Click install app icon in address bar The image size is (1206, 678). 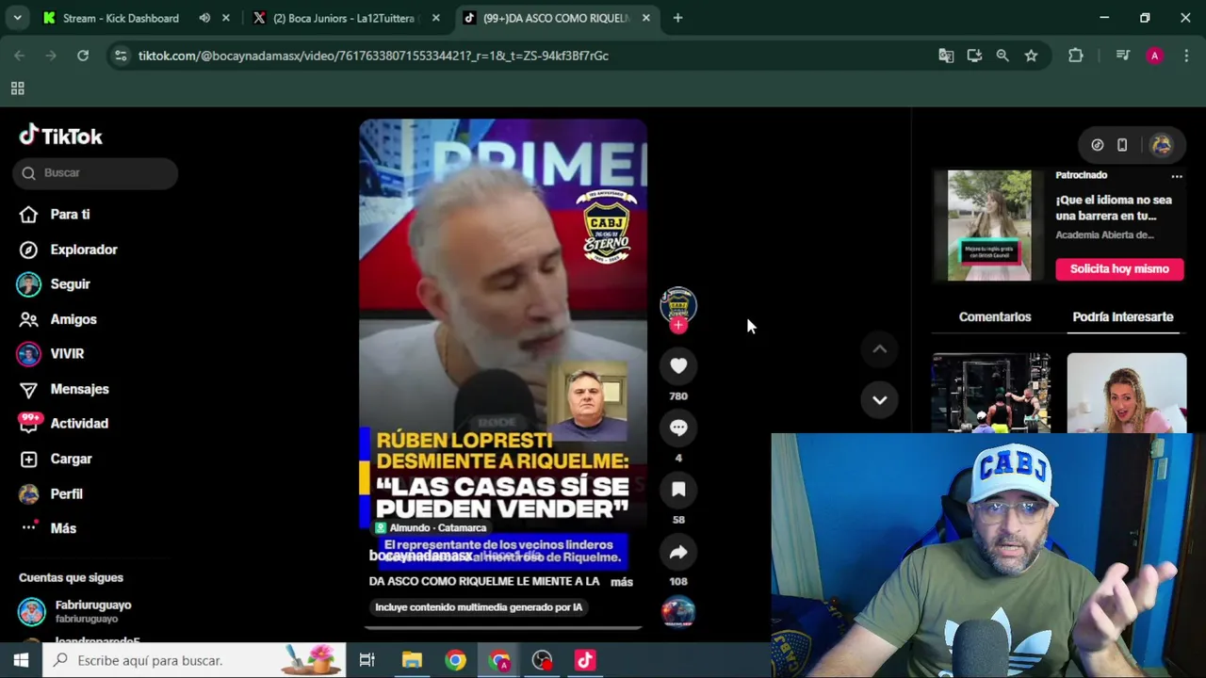tap(974, 56)
